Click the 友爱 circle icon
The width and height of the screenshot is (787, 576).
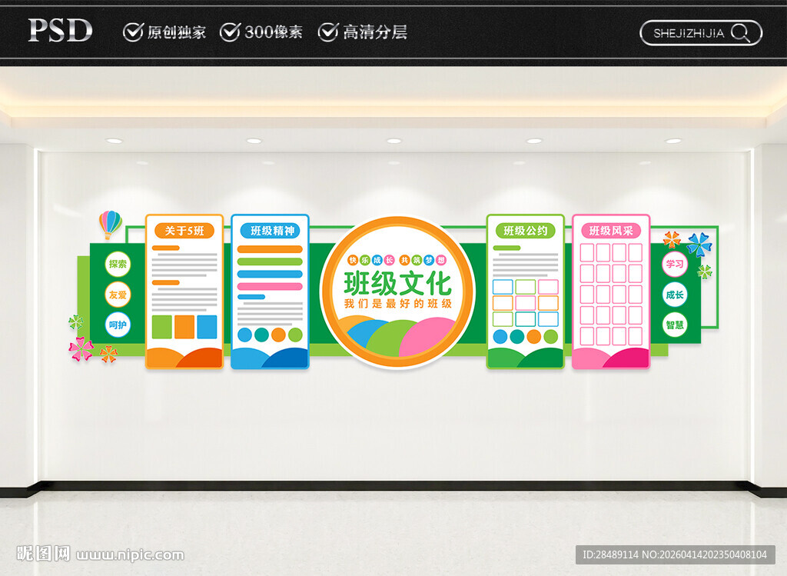click(118, 294)
